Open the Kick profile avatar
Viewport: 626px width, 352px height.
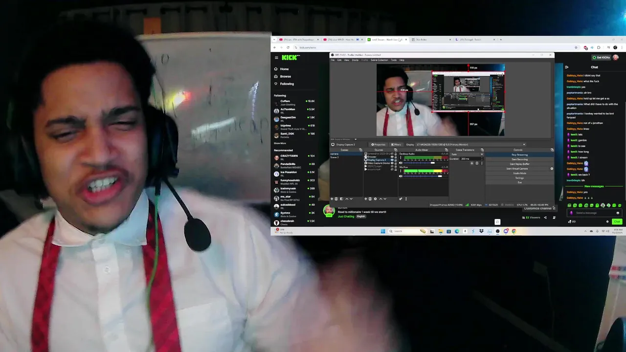616,57
